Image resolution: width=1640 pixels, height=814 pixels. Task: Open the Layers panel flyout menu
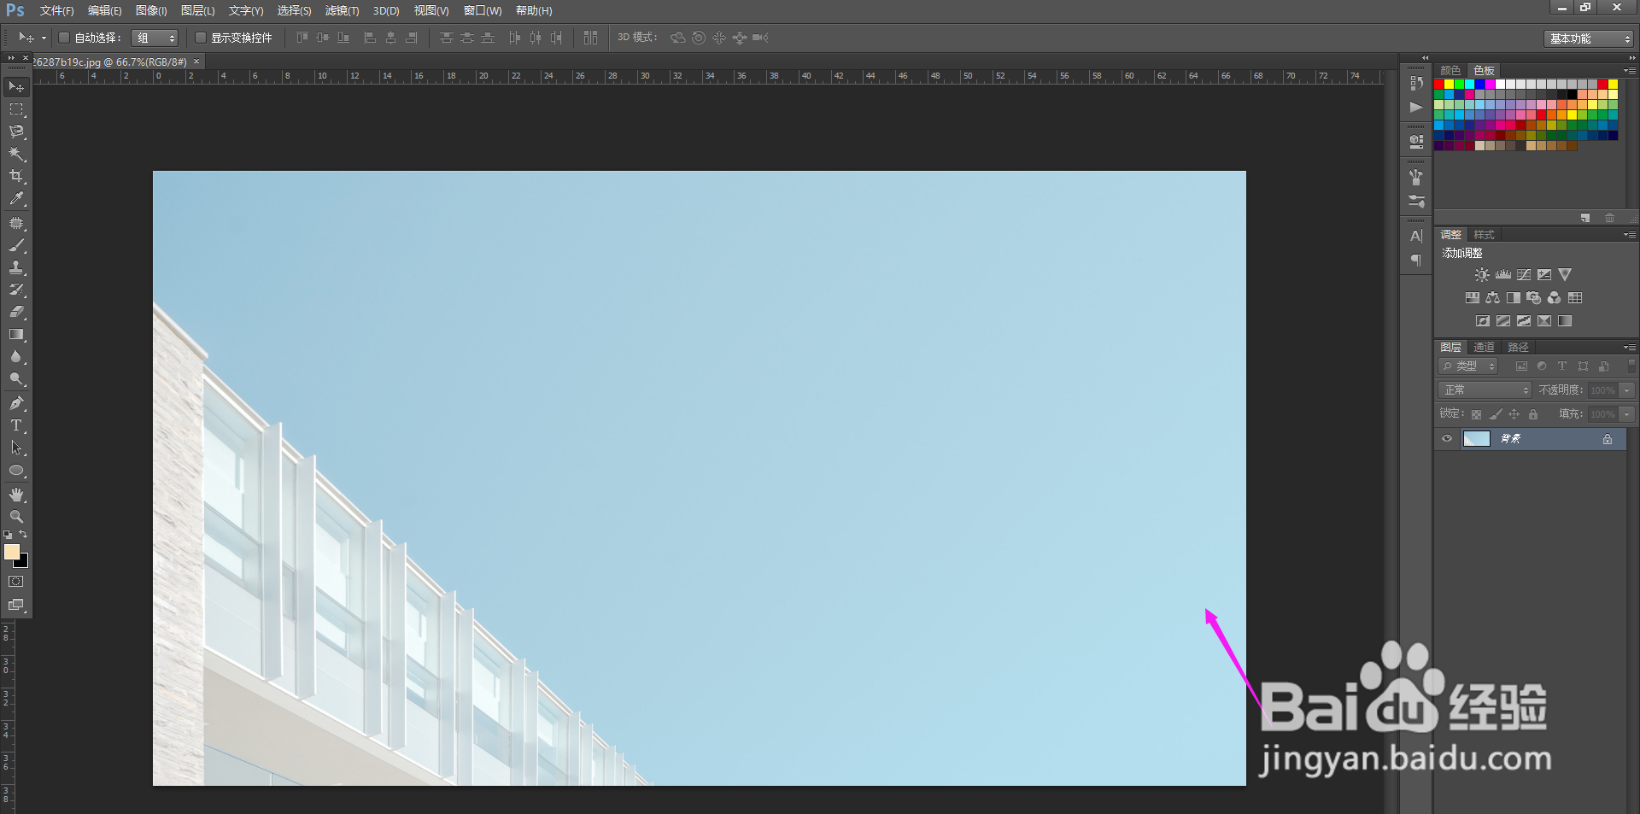[1629, 348]
